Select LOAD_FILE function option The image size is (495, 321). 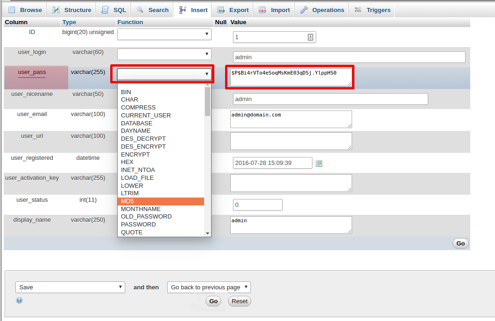click(161, 178)
